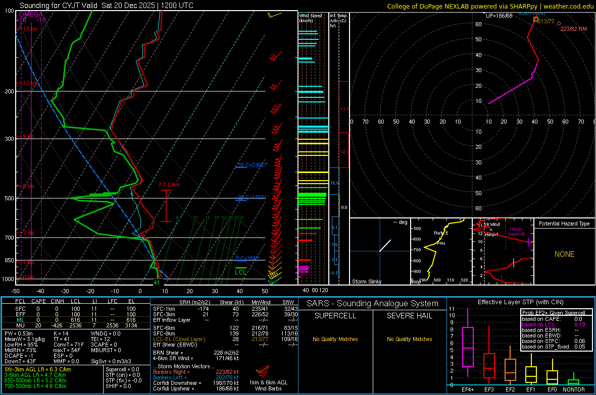Image resolution: width=596 pixels, height=395 pixels.
Task: Click the 'TEI = 12' value
Action: (101, 339)
